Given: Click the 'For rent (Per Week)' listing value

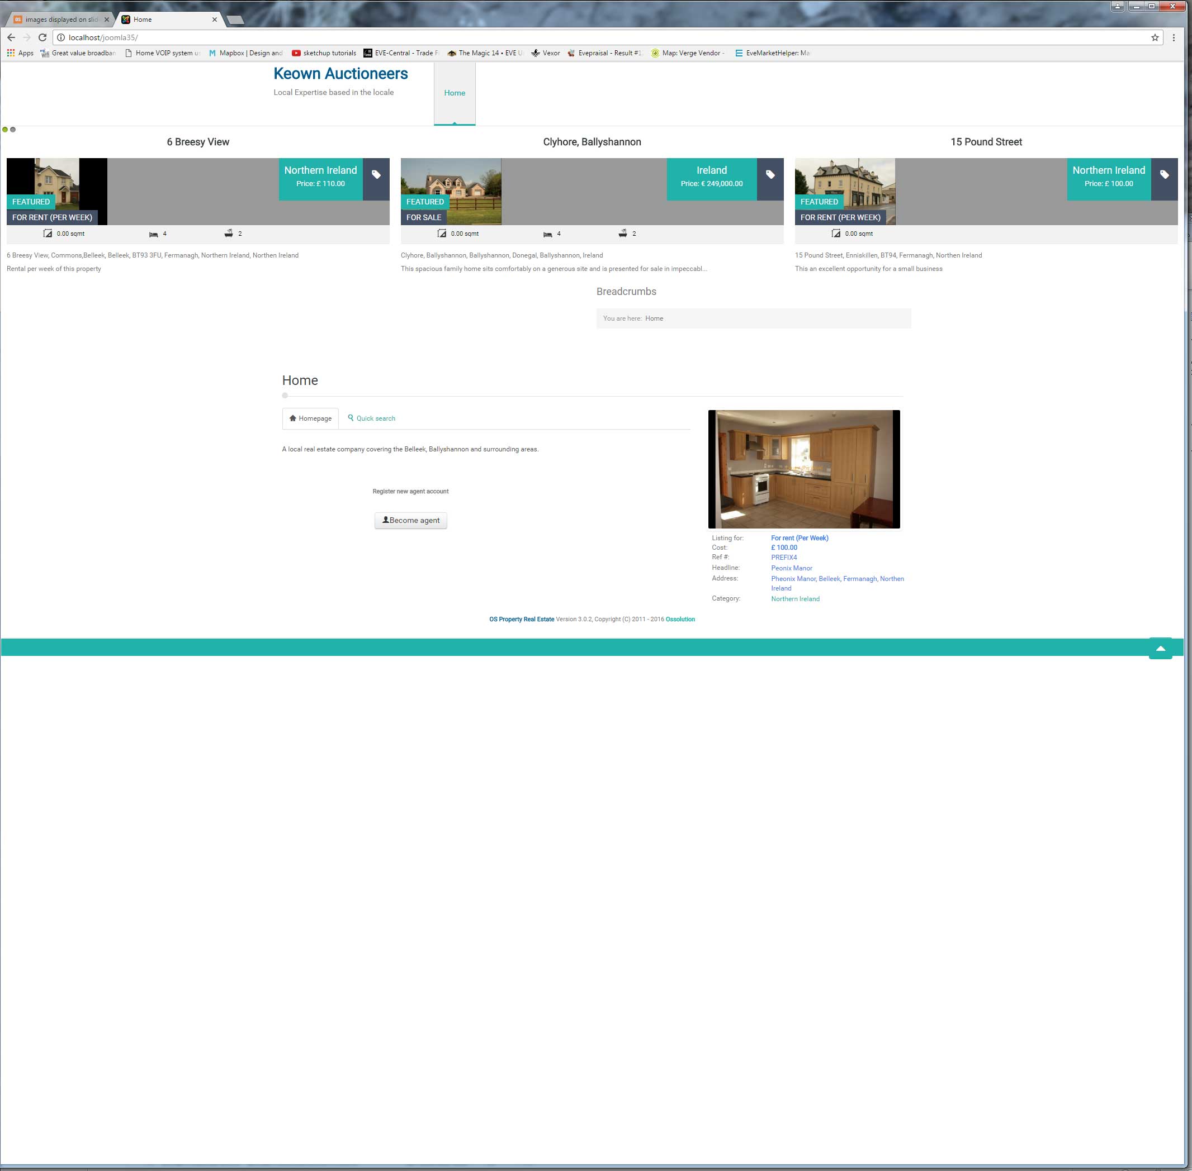Looking at the screenshot, I should point(800,538).
